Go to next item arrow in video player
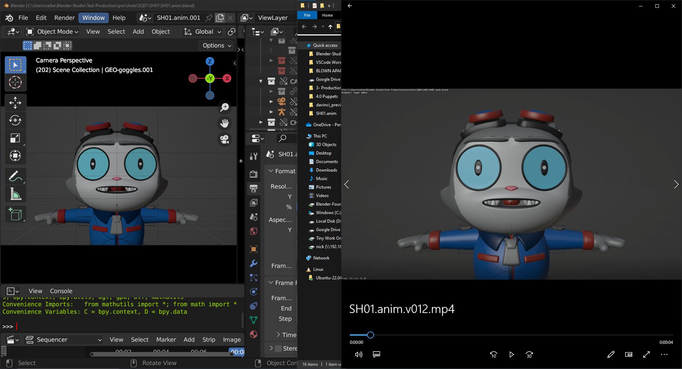Screen dimensions: 682x369 tap(676, 184)
